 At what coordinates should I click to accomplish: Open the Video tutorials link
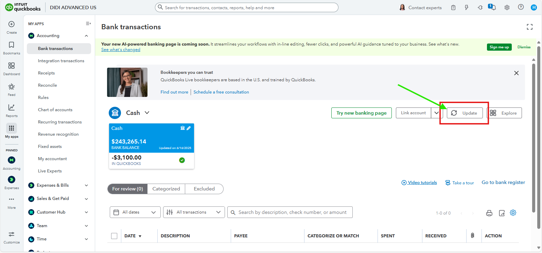pos(419,183)
